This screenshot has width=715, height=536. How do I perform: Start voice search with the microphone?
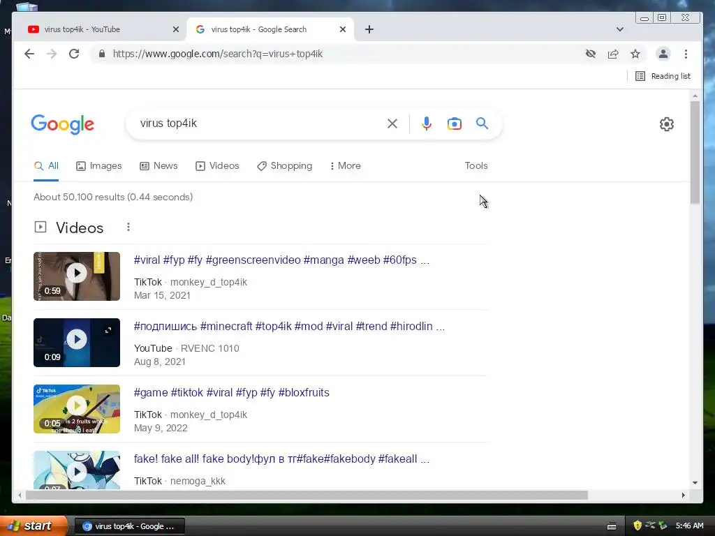(x=427, y=124)
